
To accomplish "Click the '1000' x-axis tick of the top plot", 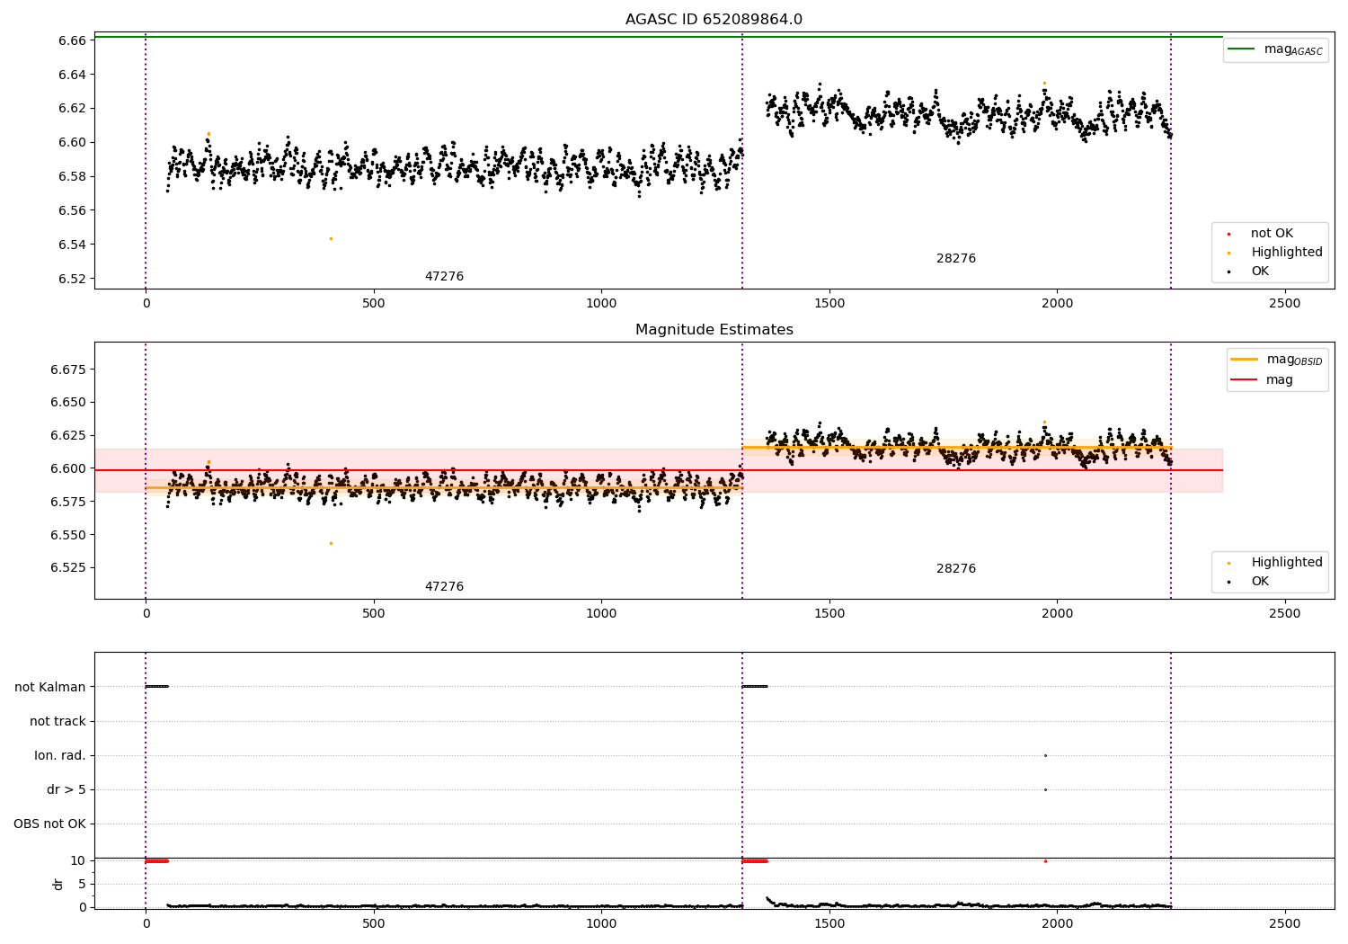I will [601, 303].
